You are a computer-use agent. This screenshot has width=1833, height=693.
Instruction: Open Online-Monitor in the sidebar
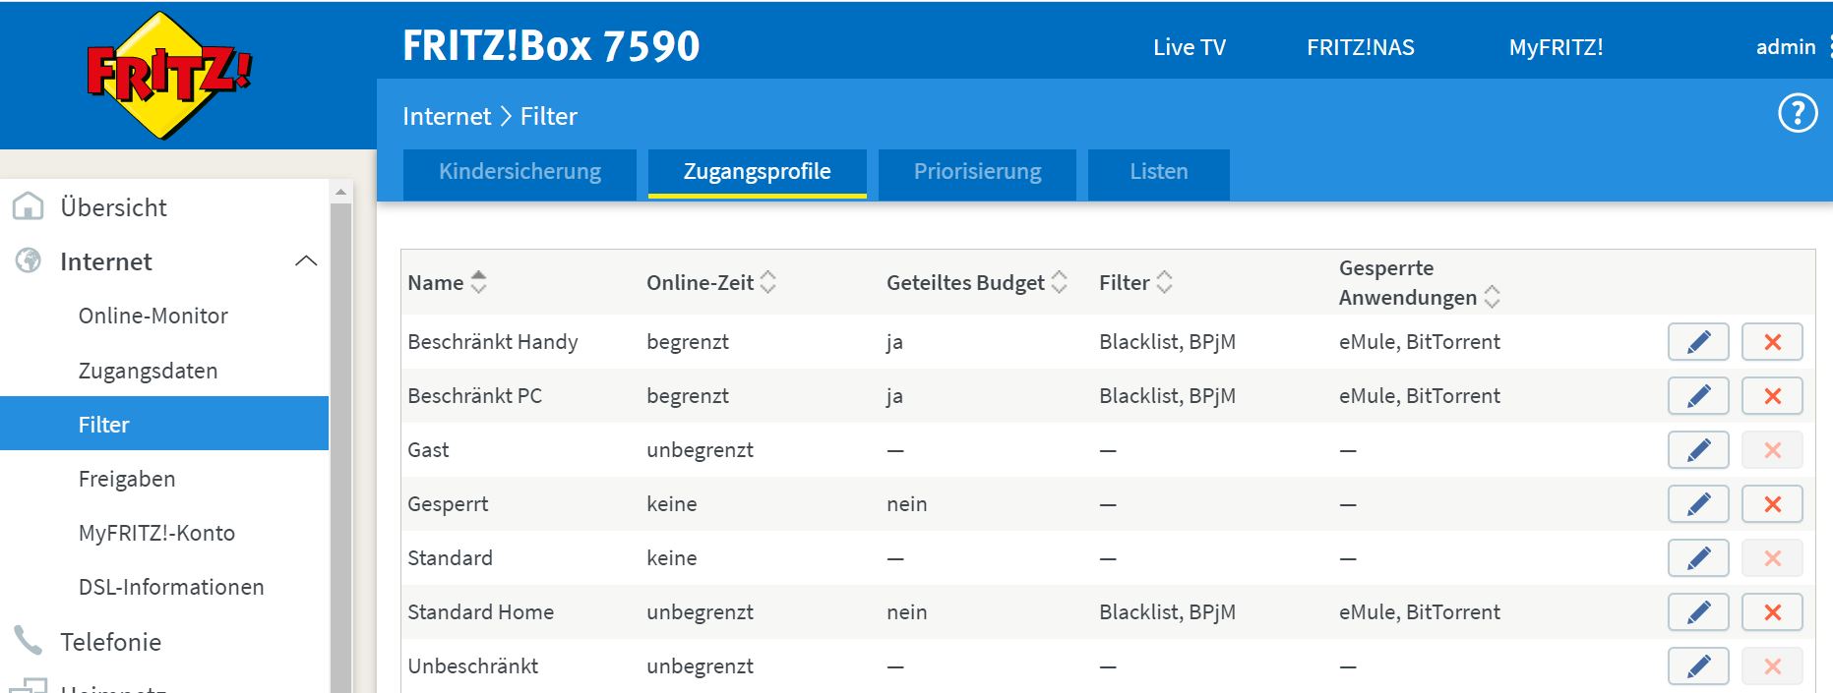point(153,316)
